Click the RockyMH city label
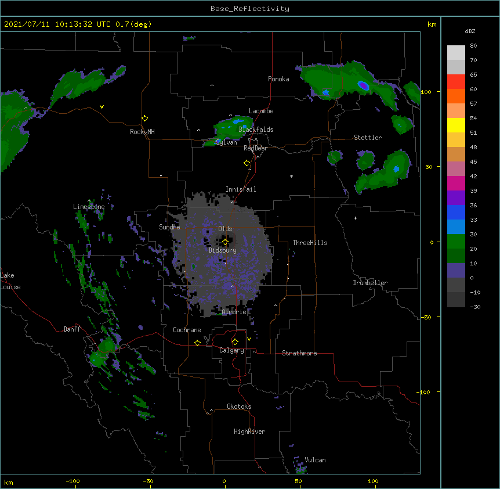The width and height of the screenshot is (500, 489). (x=142, y=132)
